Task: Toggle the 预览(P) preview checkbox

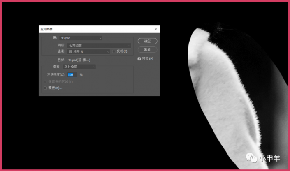Action: (x=139, y=59)
